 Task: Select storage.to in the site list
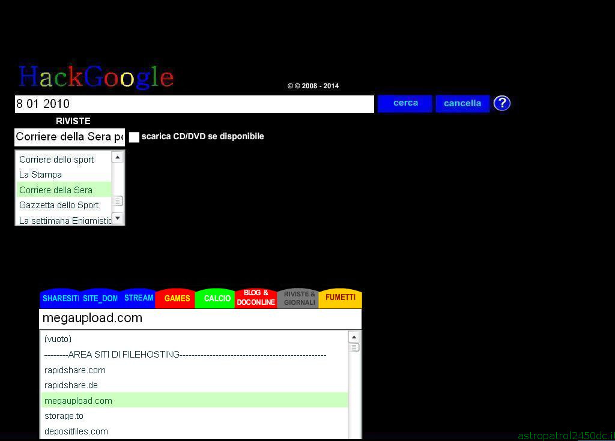[195, 416]
